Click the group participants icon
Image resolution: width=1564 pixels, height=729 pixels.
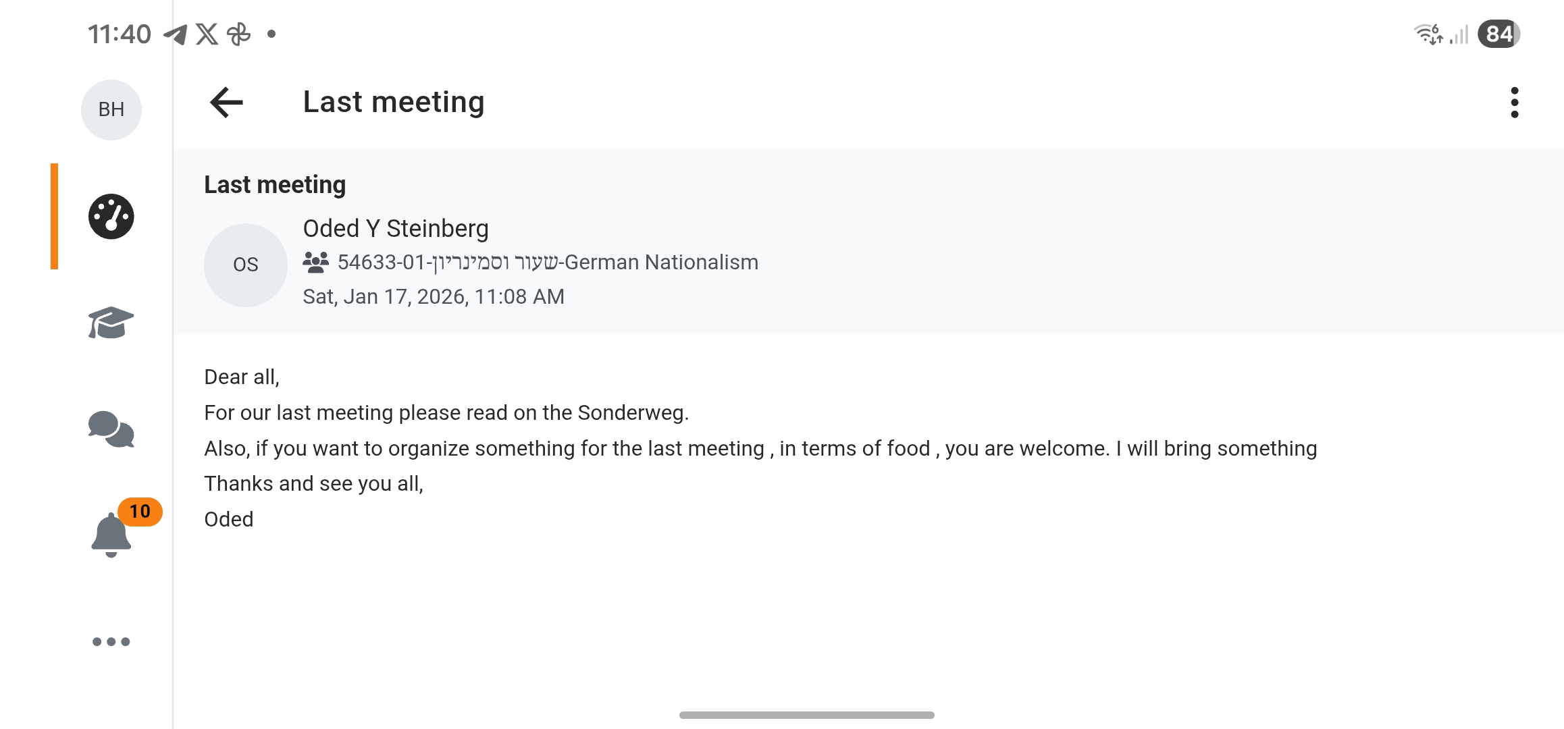[315, 262]
